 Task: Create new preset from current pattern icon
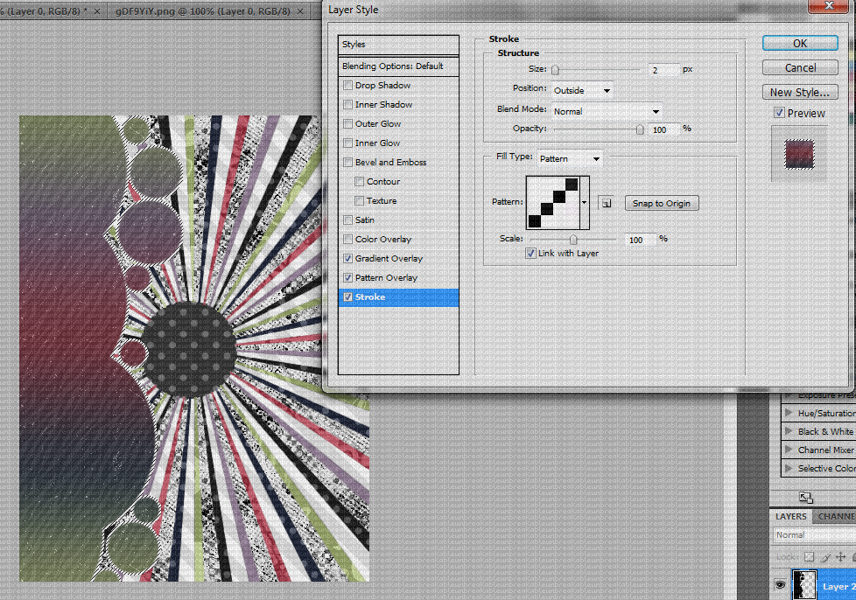click(606, 204)
